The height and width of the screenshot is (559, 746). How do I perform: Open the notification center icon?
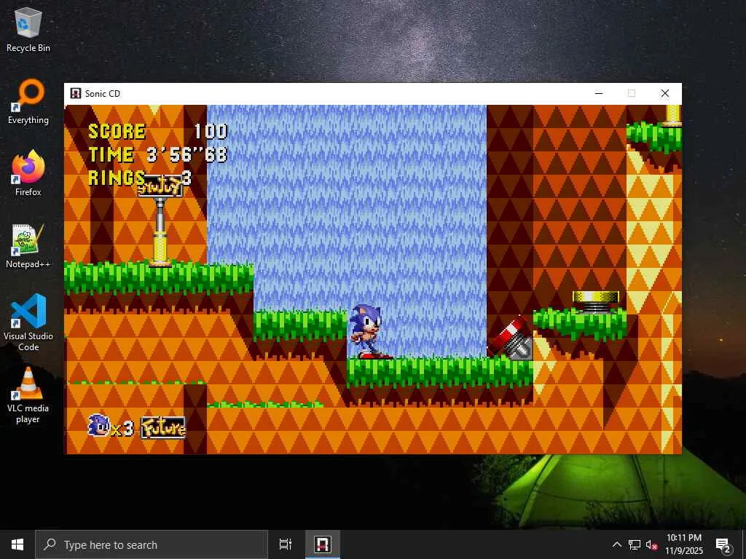click(x=723, y=544)
